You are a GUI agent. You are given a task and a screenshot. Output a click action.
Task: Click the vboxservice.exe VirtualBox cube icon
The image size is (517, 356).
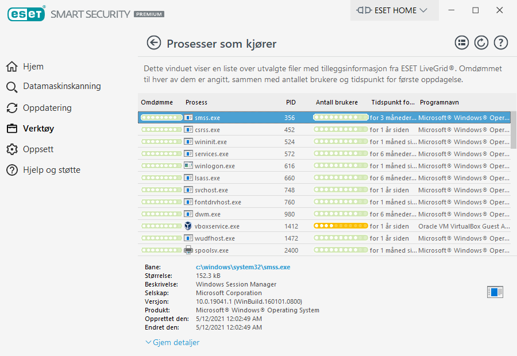point(188,226)
